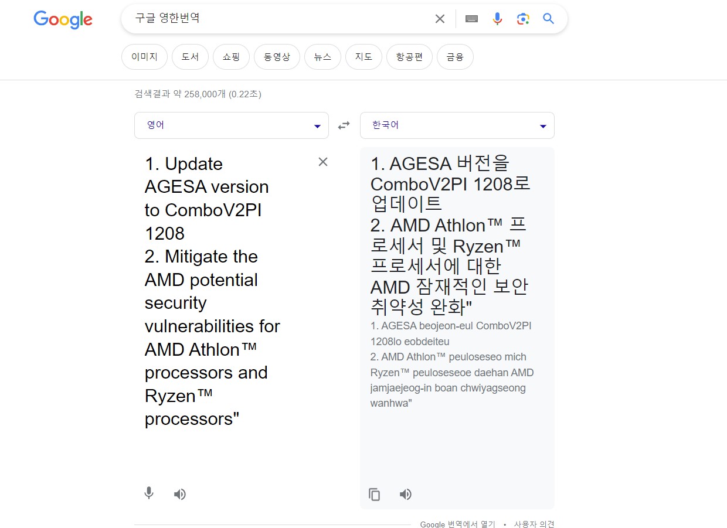Copy the Korean translation to clipboard

(375, 495)
